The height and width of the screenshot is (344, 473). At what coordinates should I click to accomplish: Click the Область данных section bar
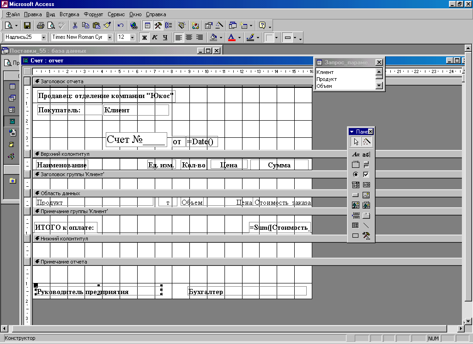[60, 193]
